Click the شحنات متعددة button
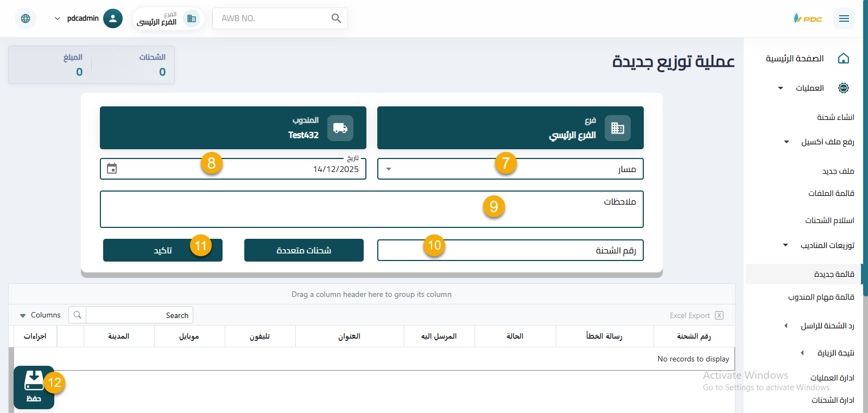Screen dimensions: 868x413 coord(303,250)
